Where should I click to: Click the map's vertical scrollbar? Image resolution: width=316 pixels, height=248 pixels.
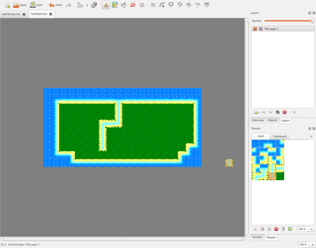[247, 127]
